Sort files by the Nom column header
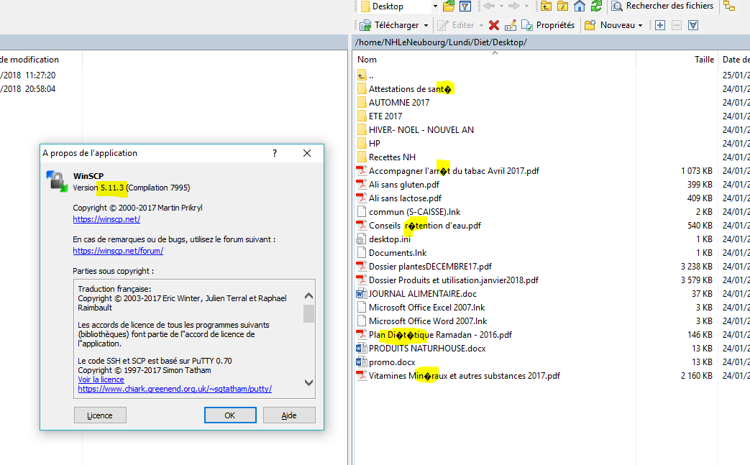This screenshot has height=465, width=750. pyautogui.click(x=367, y=60)
